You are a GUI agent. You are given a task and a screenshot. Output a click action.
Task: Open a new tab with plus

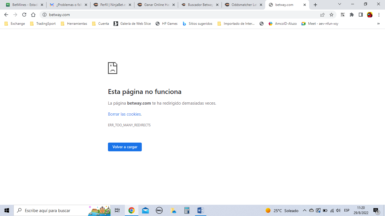pos(315,5)
